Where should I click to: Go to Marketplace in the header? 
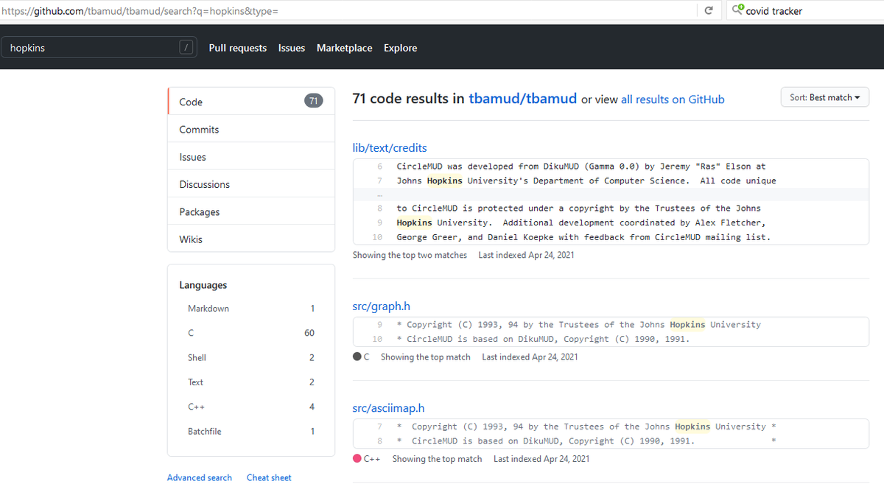[344, 48]
